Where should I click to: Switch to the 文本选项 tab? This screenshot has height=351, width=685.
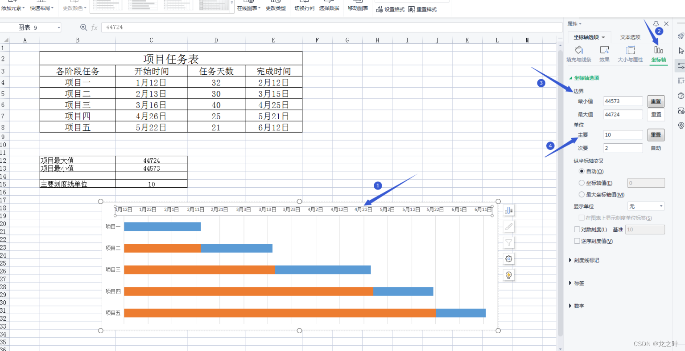[630, 37]
